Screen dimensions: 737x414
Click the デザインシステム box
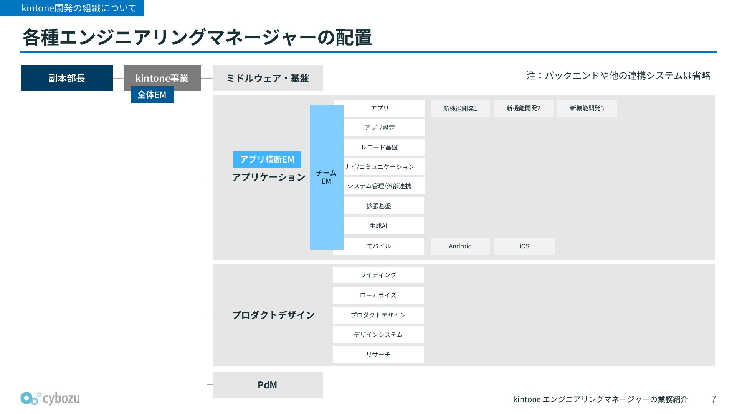coord(378,335)
